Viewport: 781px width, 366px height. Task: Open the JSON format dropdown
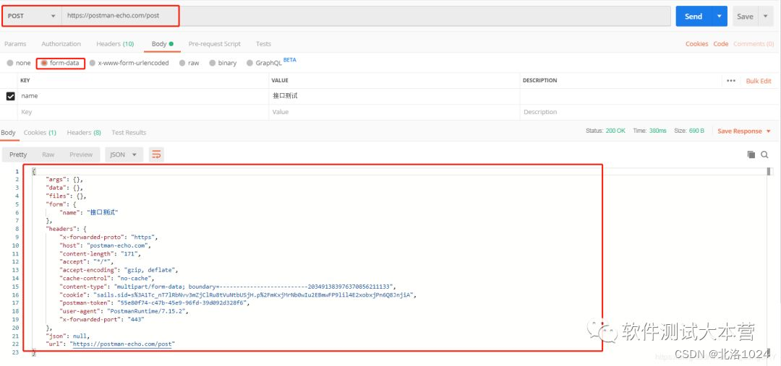124,154
